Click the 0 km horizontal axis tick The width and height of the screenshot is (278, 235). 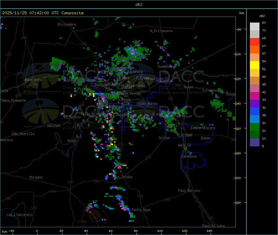point(37,231)
